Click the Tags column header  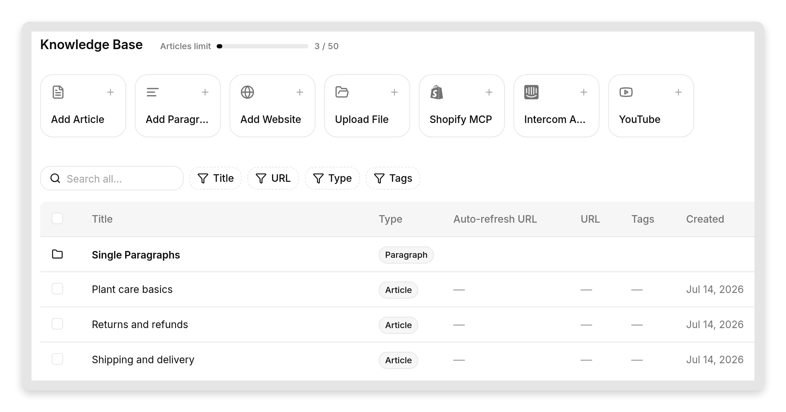(x=643, y=219)
